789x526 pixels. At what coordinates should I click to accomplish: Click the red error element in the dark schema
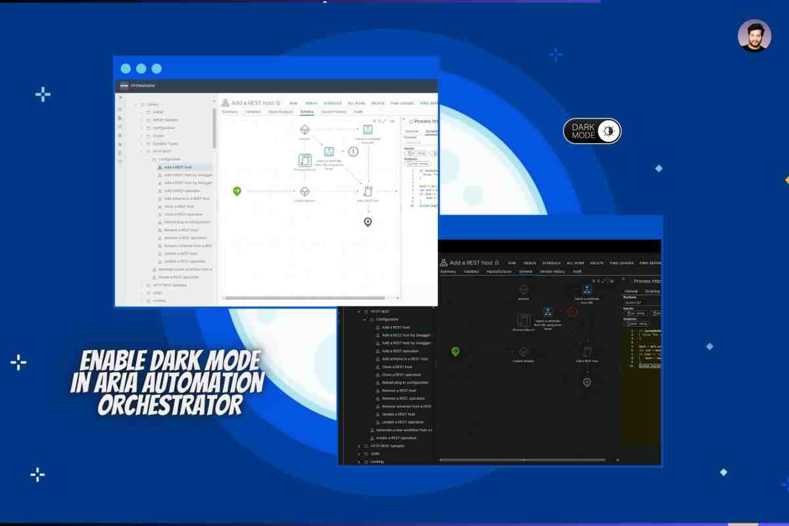click(x=572, y=312)
